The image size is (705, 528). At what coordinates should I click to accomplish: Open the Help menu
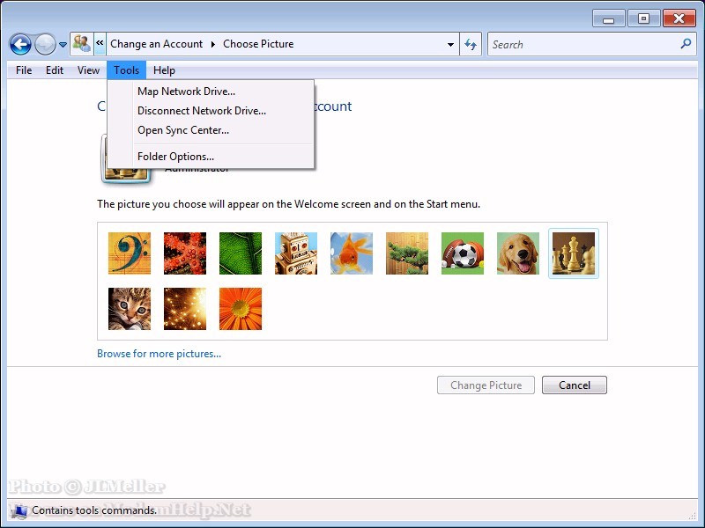(x=164, y=70)
